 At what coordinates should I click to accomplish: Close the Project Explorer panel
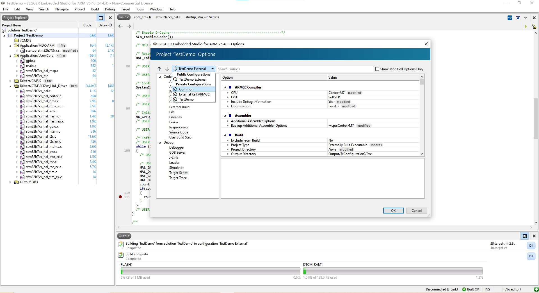point(110,18)
